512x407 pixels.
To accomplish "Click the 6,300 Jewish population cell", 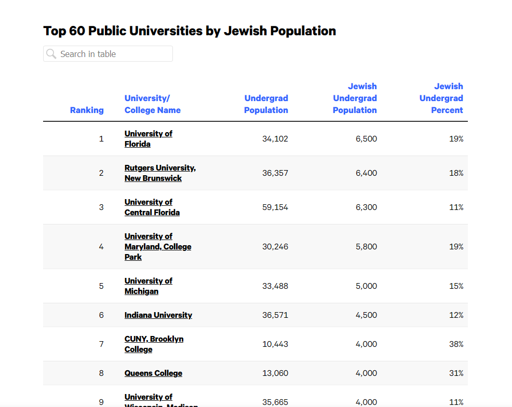I will point(367,207).
